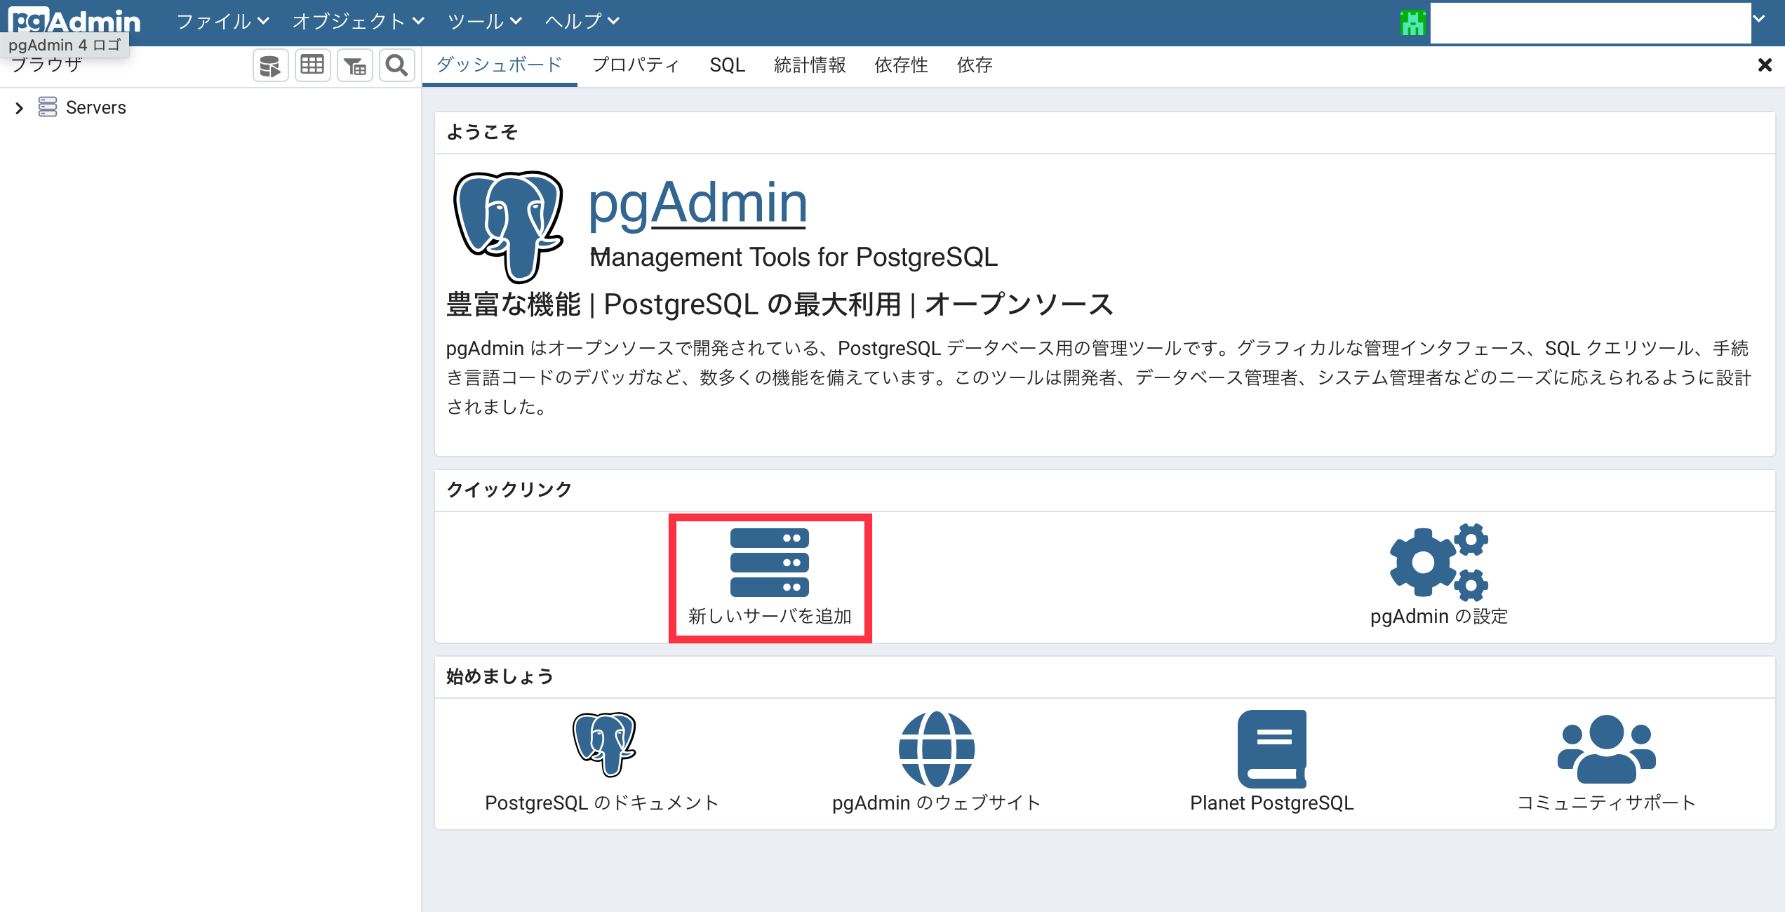Image resolution: width=1785 pixels, height=912 pixels.
Task: Click the green user avatar icon
Action: pyautogui.click(x=1412, y=23)
